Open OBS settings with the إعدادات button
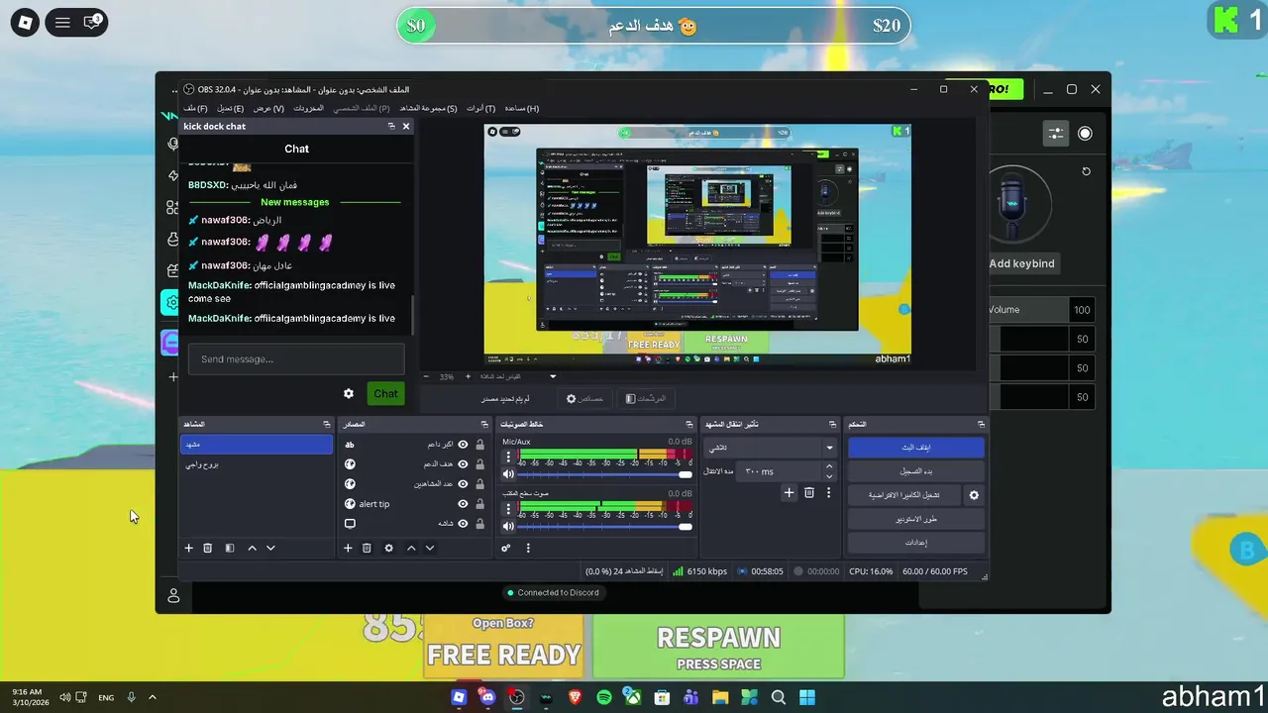 coord(916,543)
